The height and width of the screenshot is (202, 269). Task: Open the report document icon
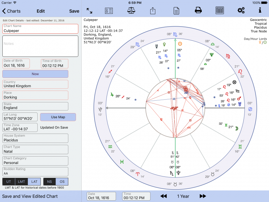point(176,10)
